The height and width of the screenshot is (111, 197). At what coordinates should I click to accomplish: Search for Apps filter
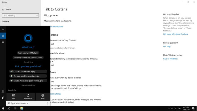pyautogui.click(x=13, y=97)
